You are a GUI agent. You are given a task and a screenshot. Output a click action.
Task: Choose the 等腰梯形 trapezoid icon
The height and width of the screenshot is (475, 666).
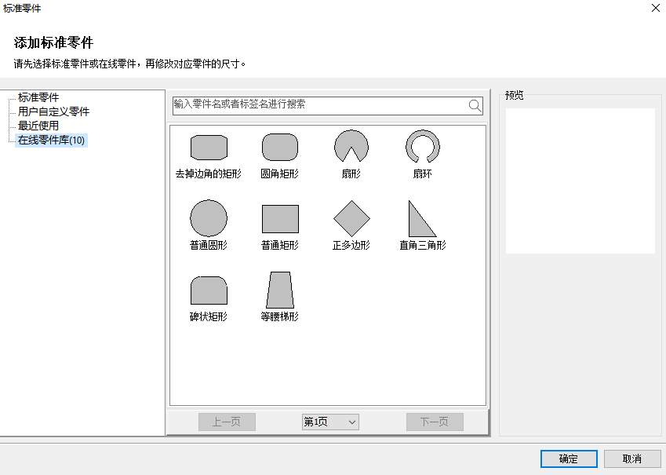tap(280, 290)
